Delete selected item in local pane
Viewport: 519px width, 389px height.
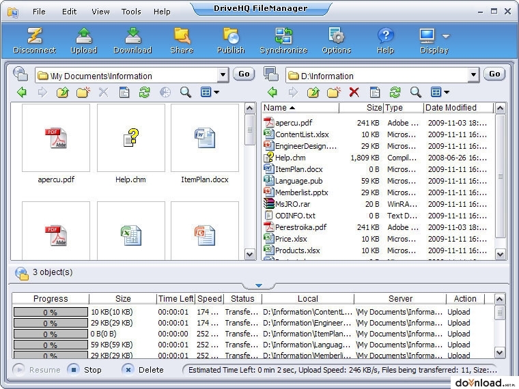click(x=354, y=92)
